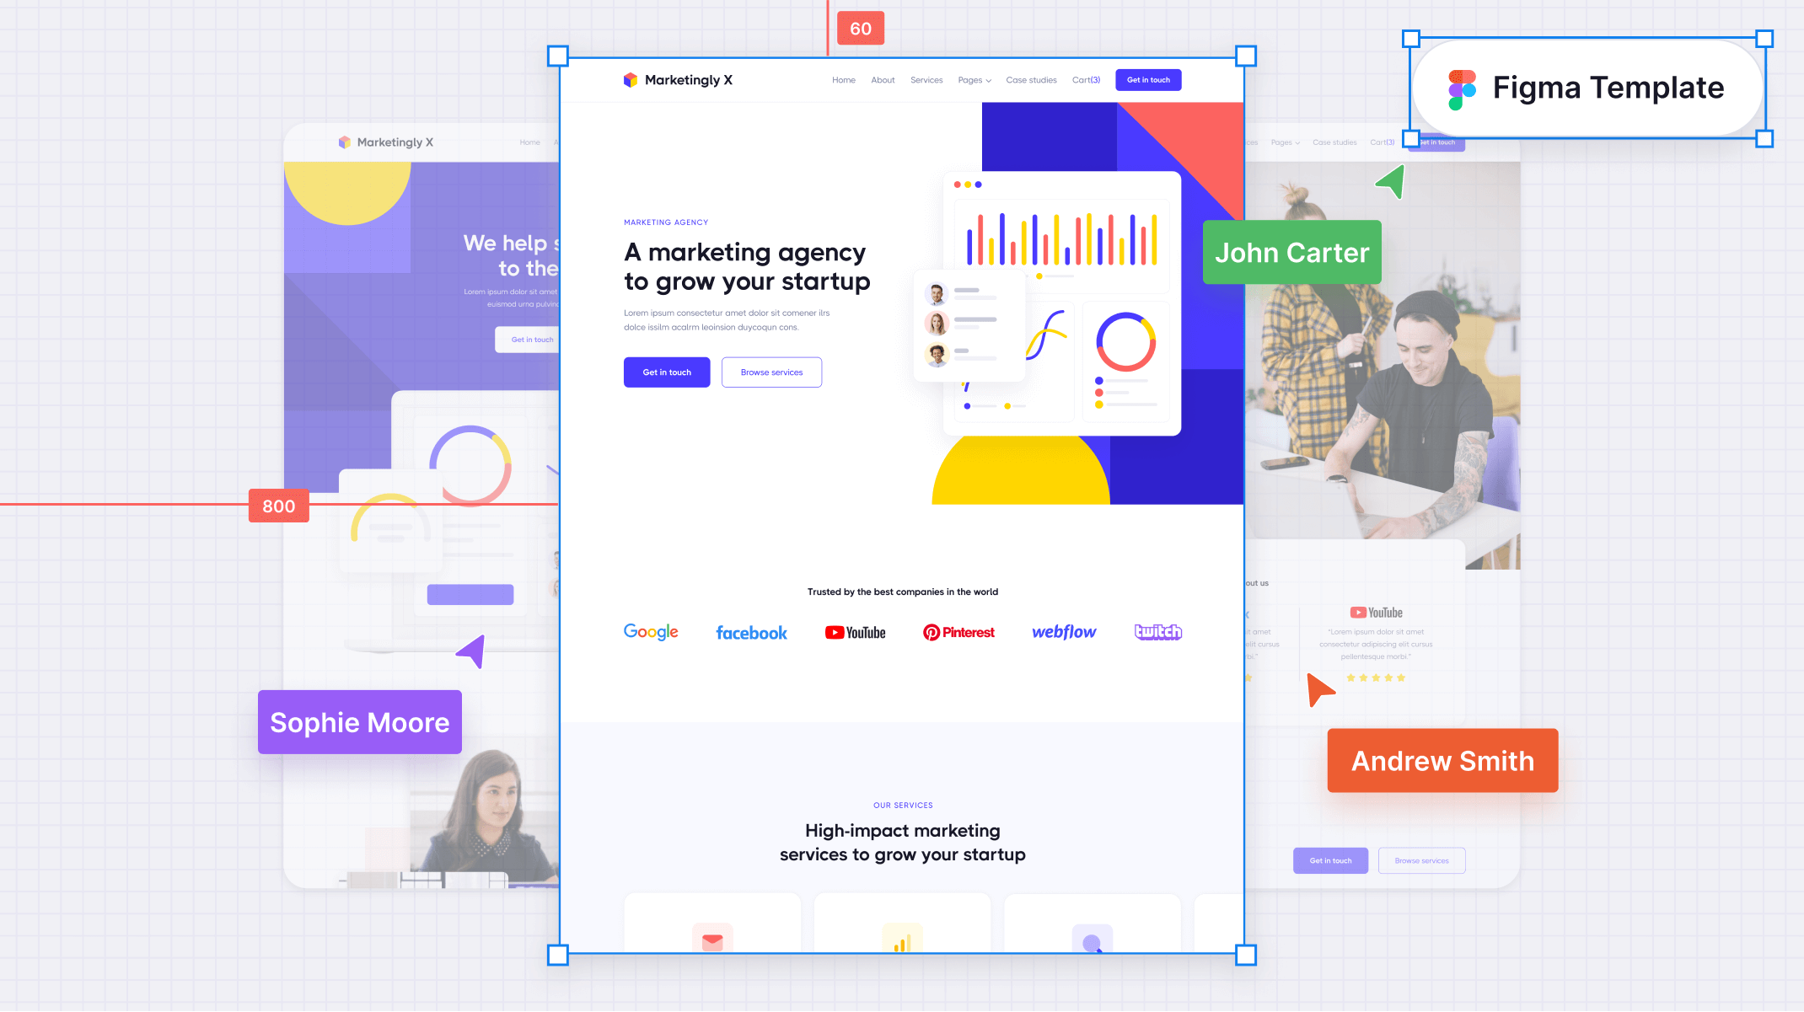Viewport: 1804px width, 1012px height.
Task: Toggle the Sophie Moore cursor label visibility
Action: 359,721
